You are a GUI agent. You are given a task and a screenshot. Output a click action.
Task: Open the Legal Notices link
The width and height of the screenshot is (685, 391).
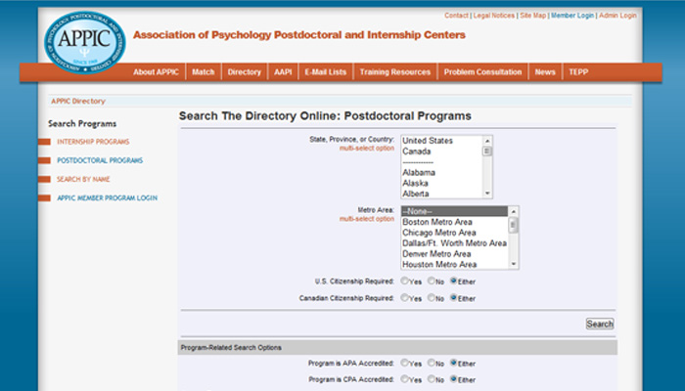(x=493, y=16)
